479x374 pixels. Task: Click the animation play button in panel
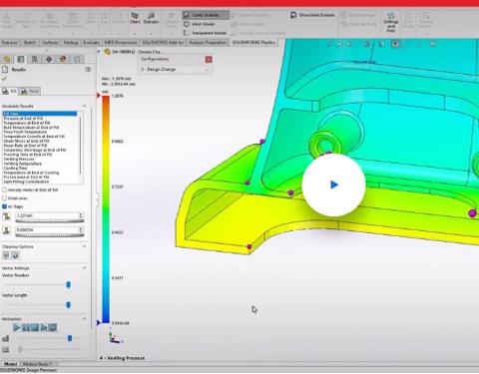point(16,328)
